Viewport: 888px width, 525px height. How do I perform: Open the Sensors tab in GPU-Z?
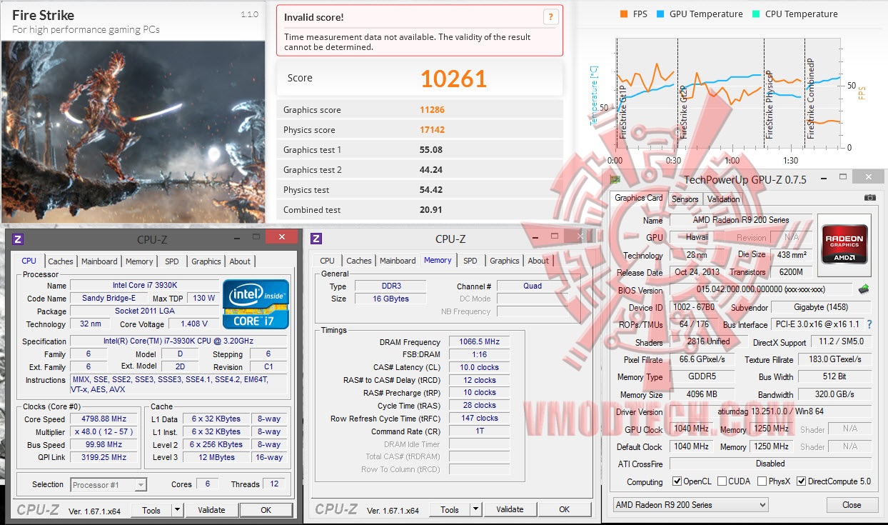(685, 199)
